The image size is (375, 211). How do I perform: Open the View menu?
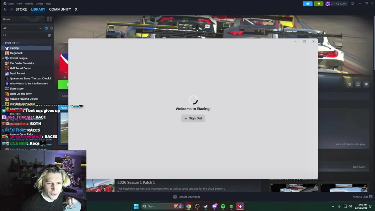click(x=20, y=4)
